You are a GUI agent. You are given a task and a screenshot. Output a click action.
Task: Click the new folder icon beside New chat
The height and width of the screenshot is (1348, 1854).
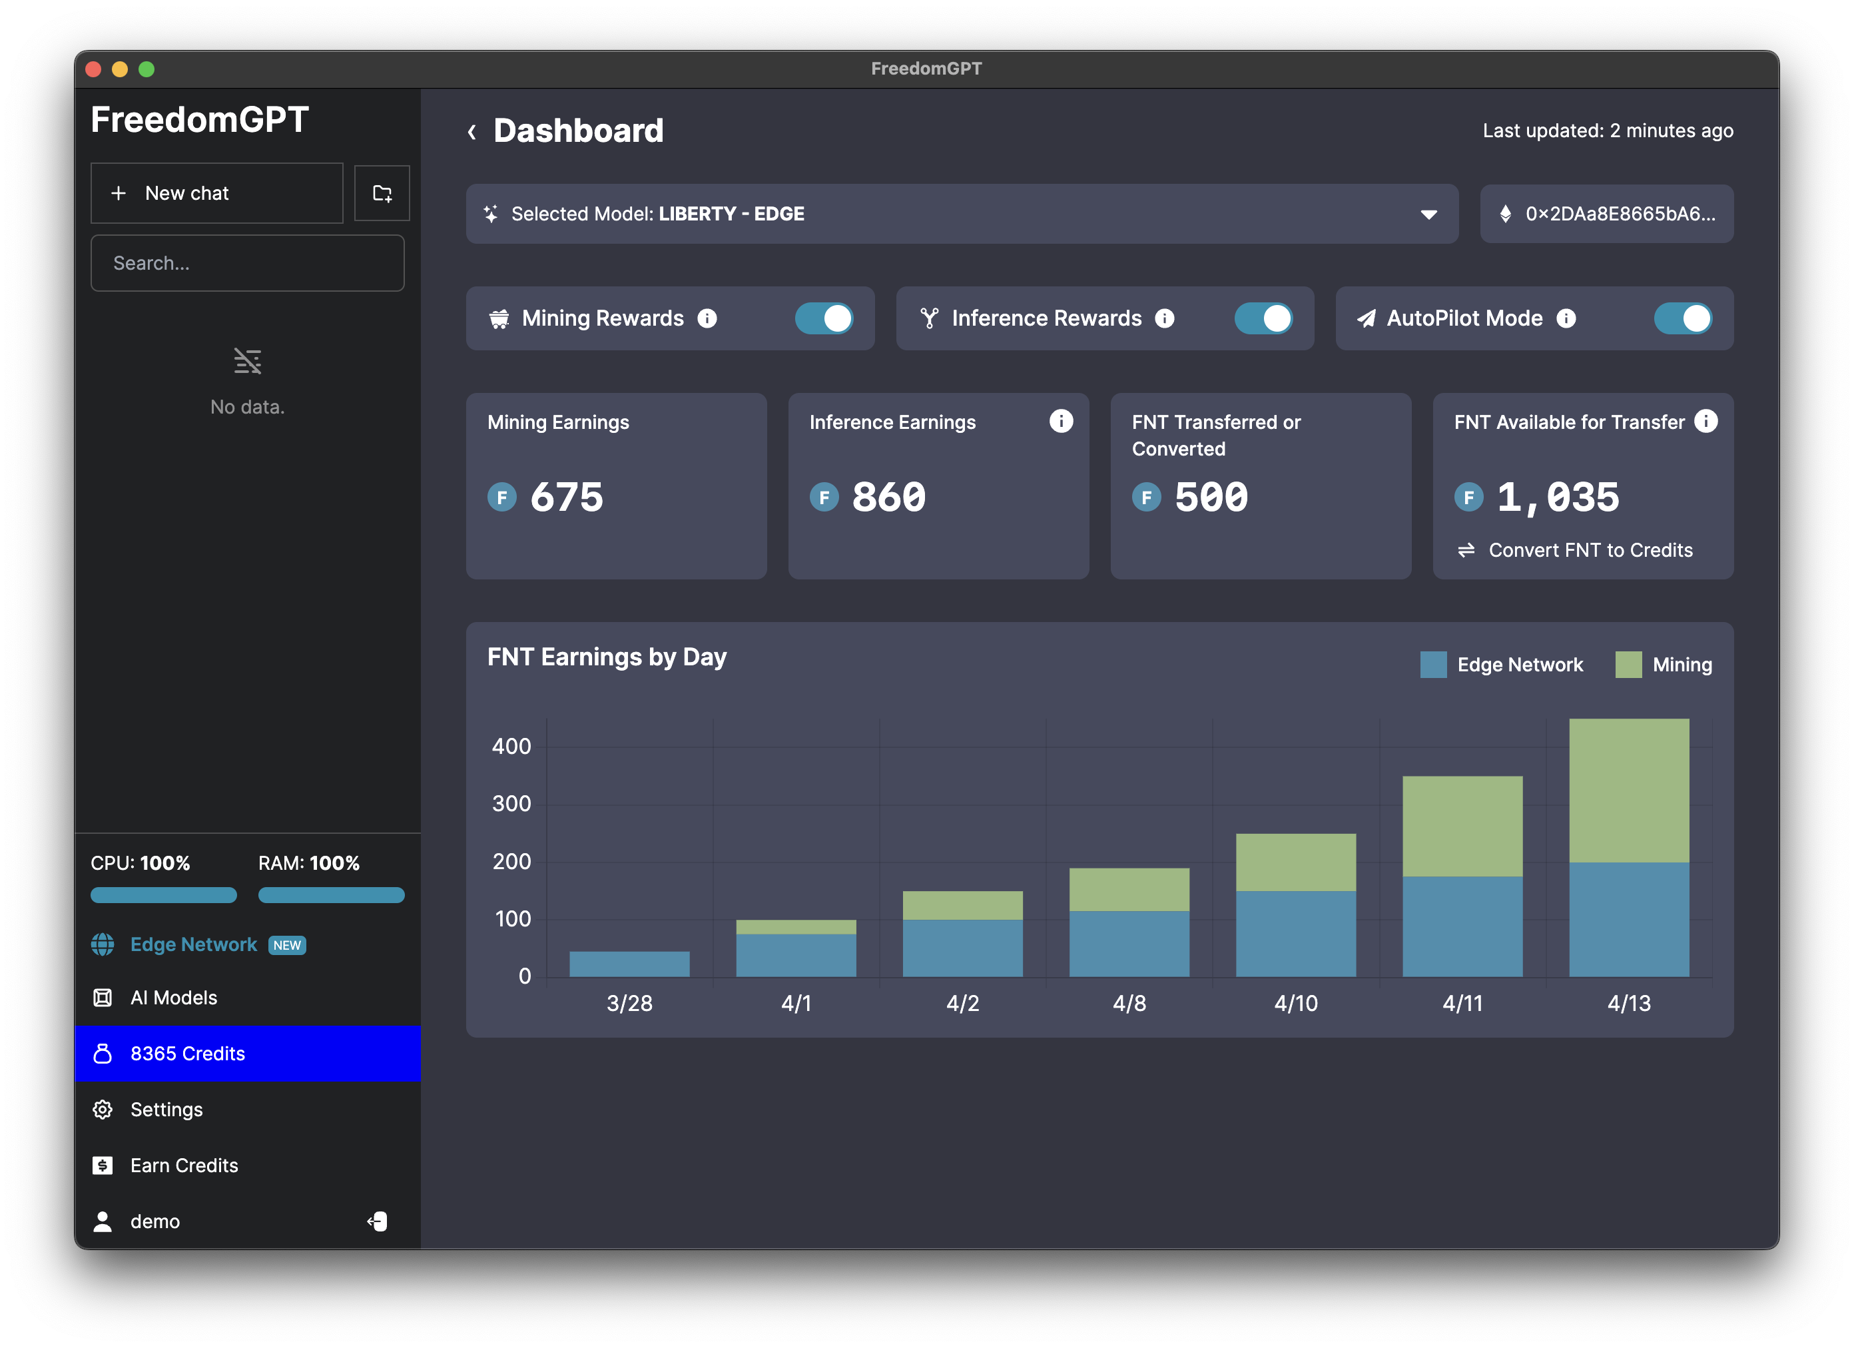pyautogui.click(x=382, y=194)
